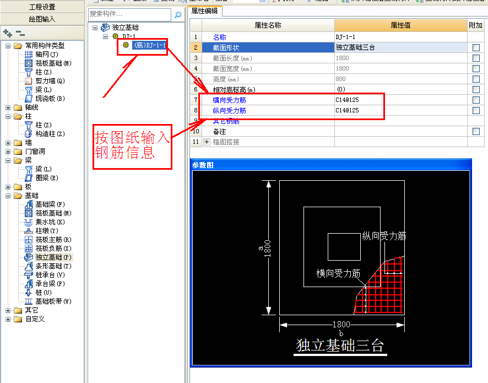Collapse the 基础 folder
The width and height of the screenshot is (488, 383).
pyautogui.click(x=8, y=196)
